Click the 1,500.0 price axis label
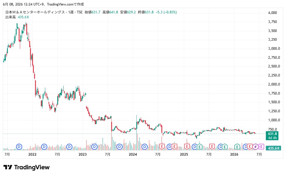The height and width of the screenshot is (176, 286). tap(274, 102)
